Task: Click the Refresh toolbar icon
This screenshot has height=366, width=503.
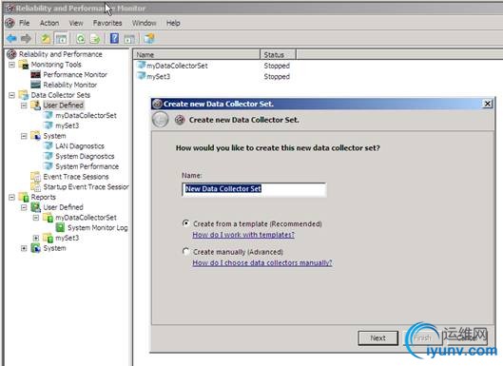Action: (81, 39)
